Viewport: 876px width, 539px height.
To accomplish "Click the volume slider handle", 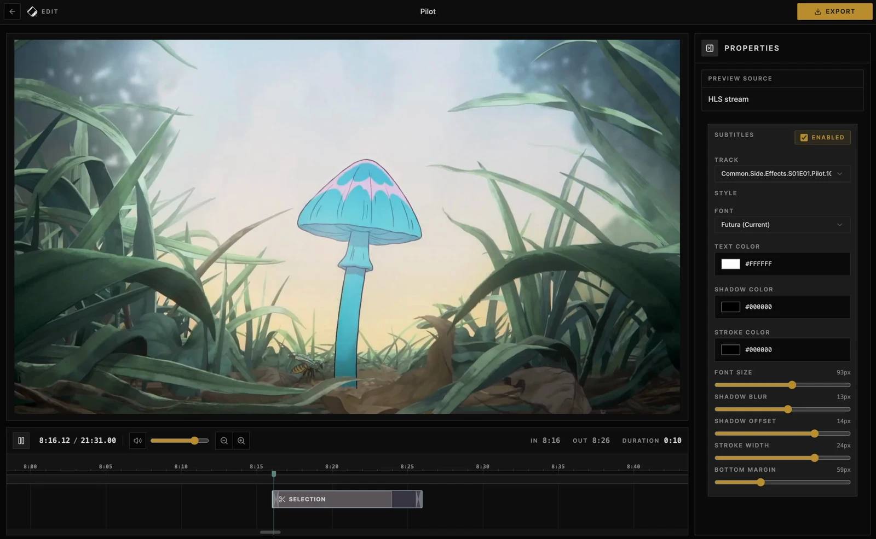I will pos(194,441).
